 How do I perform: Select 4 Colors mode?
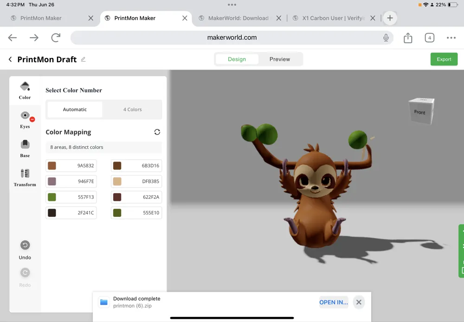[x=133, y=109]
